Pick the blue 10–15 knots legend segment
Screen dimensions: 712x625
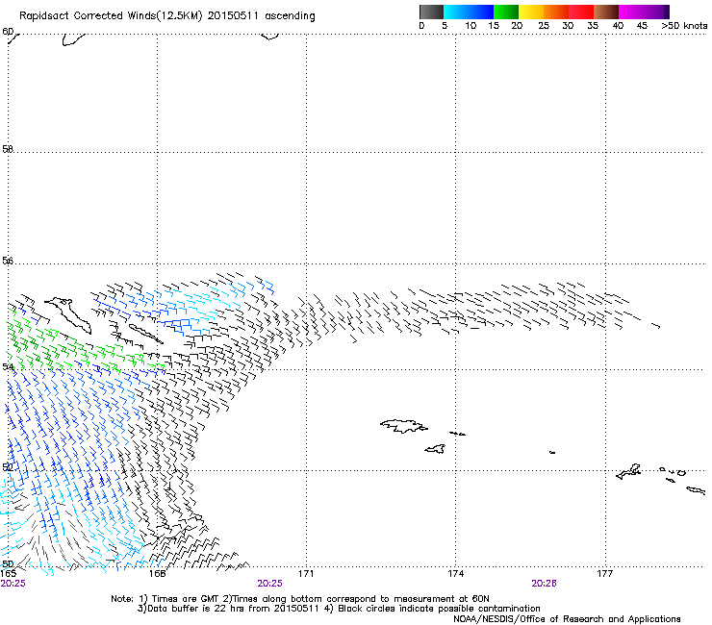[x=481, y=12]
